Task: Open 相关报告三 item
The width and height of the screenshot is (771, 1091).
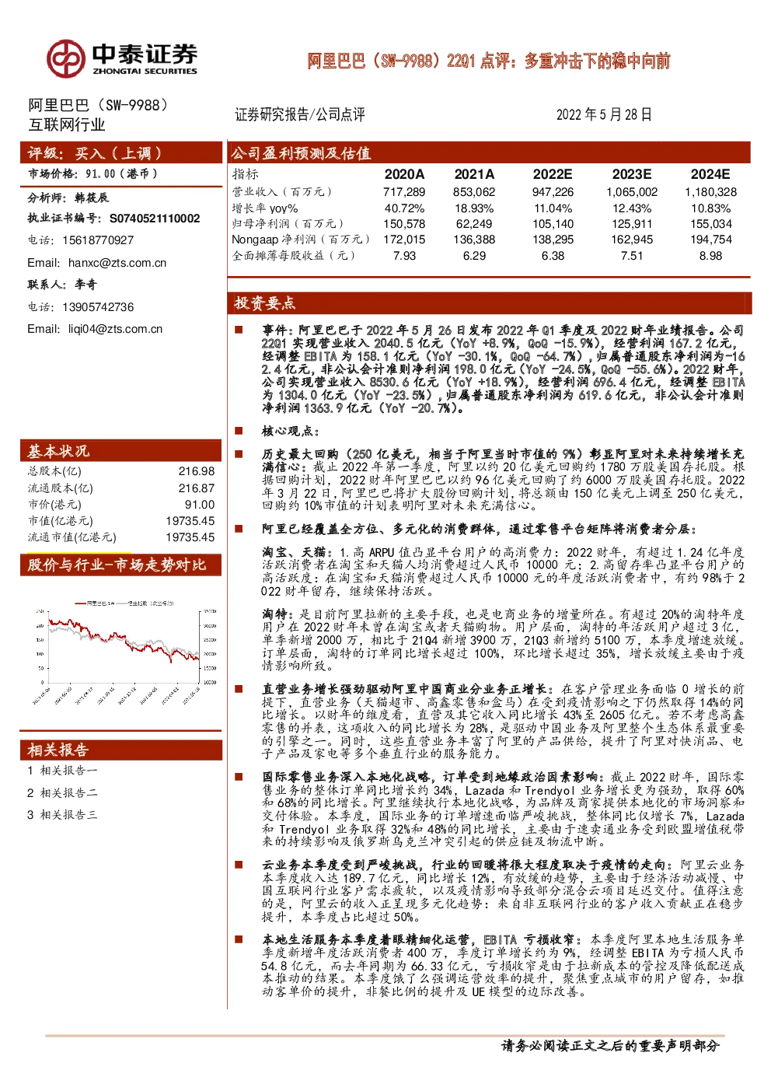Action: click(62, 815)
